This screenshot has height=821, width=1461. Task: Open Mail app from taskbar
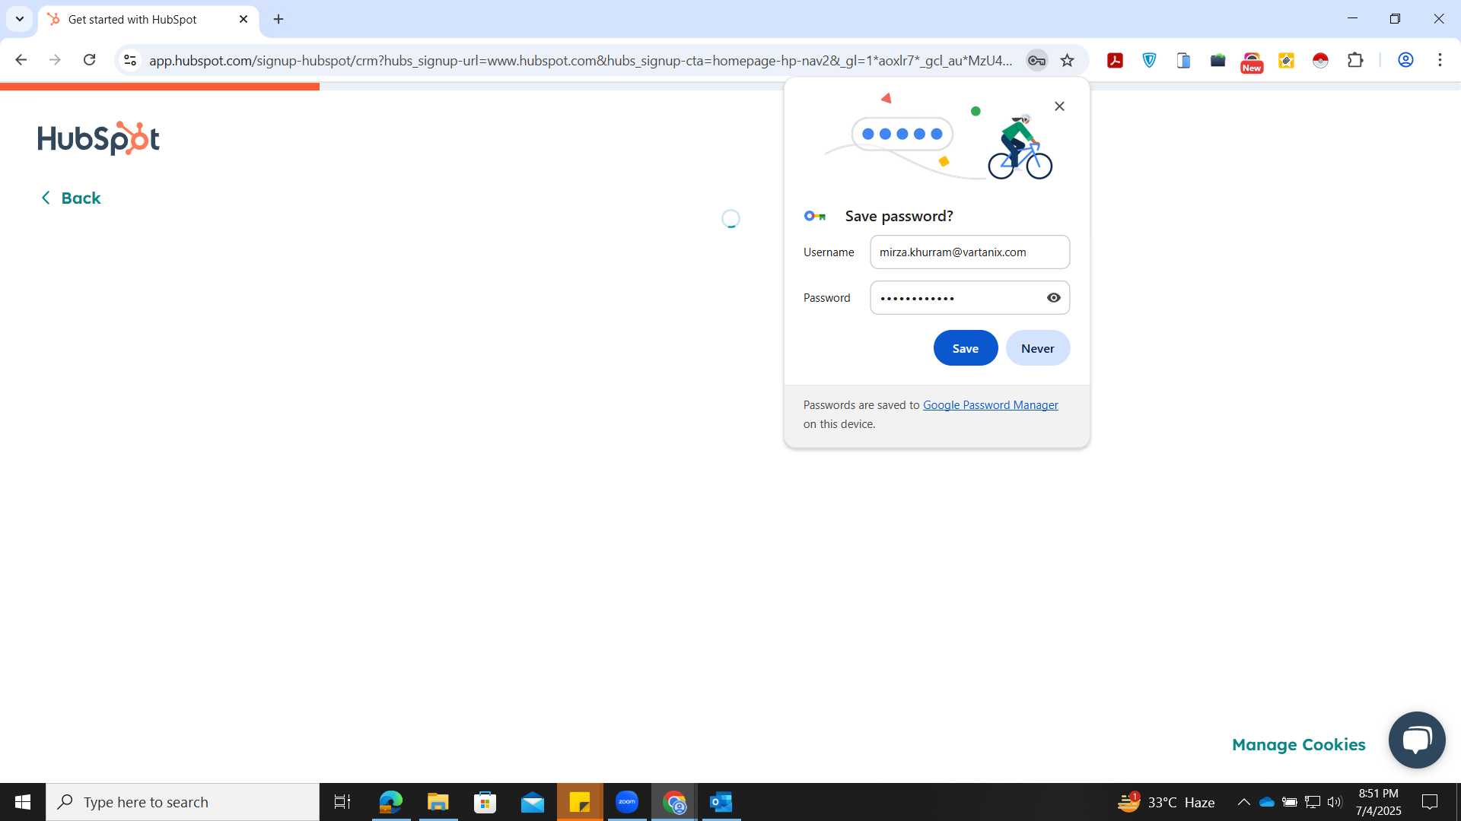532,802
